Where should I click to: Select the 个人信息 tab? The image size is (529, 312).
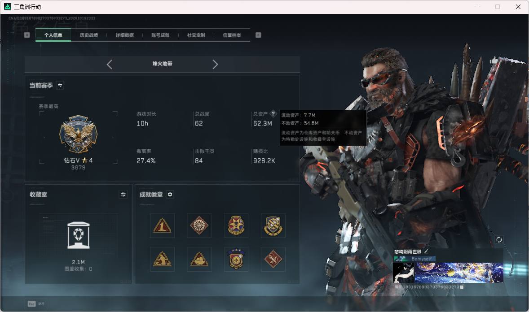pos(53,35)
